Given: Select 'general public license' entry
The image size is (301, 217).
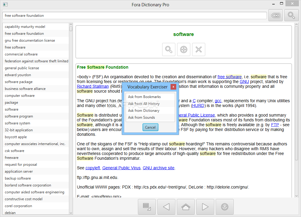Looking at the screenshot, I should pos(36,68).
